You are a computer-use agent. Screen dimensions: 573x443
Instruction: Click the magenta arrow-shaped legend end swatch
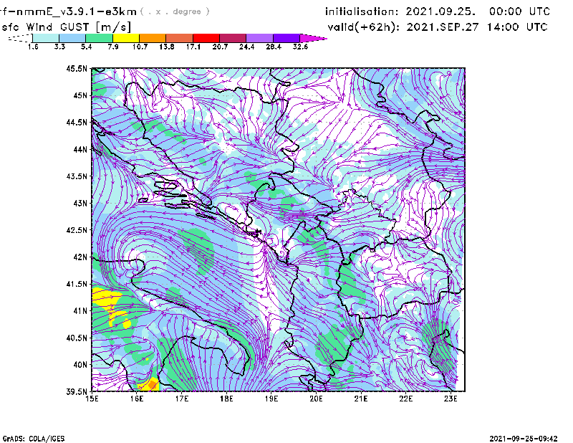tap(312, 38)
